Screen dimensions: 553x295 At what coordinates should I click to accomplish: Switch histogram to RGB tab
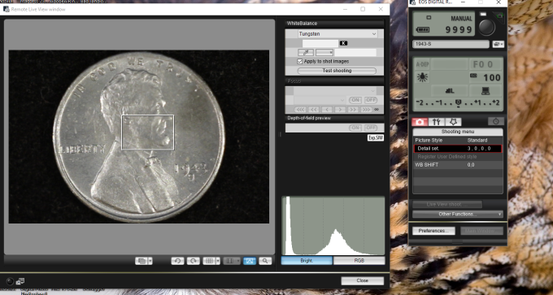[x=359, y=260]
